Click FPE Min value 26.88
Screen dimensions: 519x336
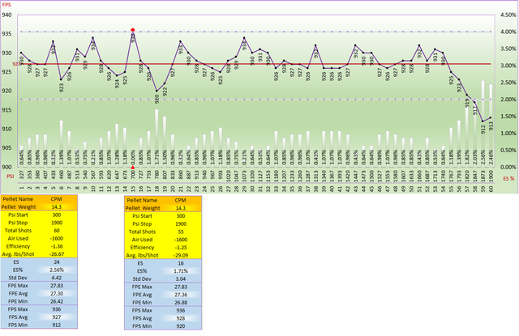coord(181,303)
